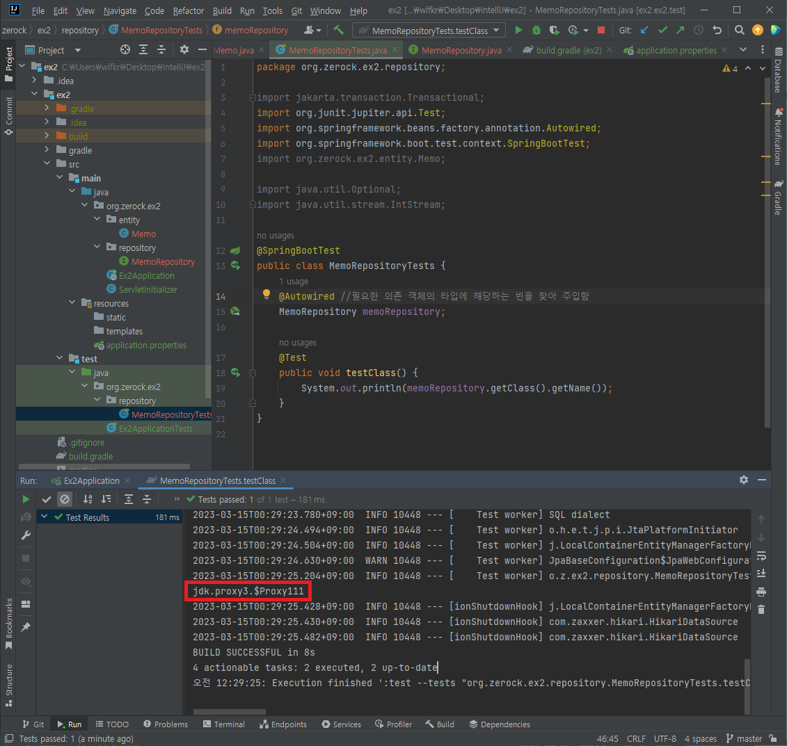787x746 pixels.
Task: Click master branch in status bar
Action: pos(745,738)
